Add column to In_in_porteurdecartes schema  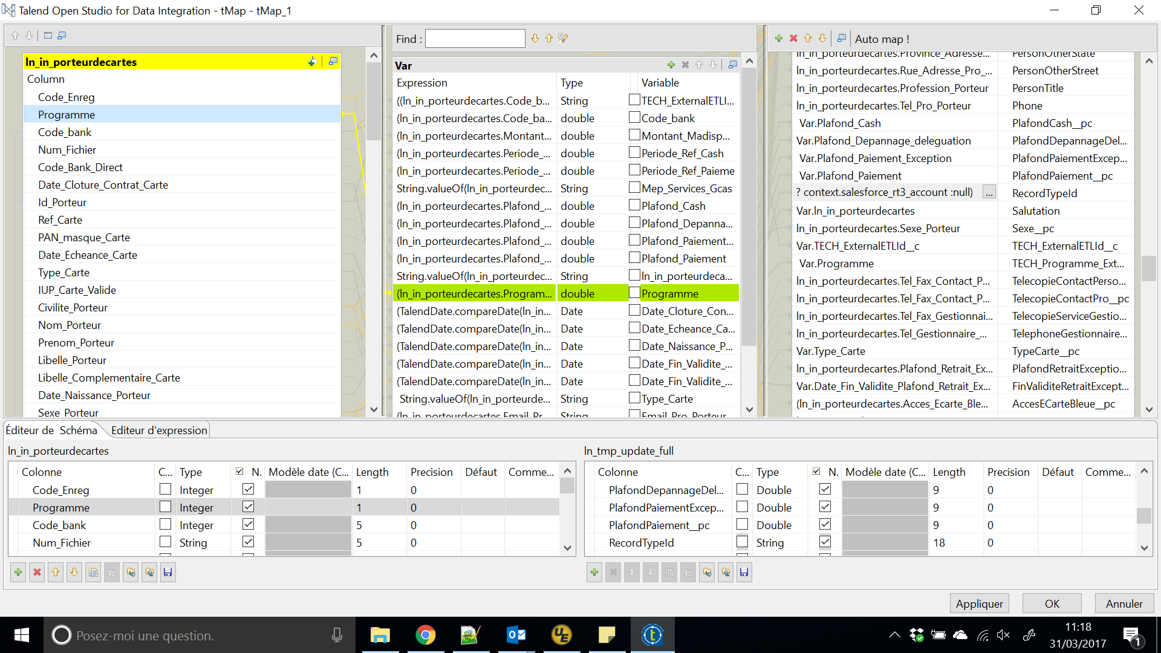pyautogui.click(x=18, y=572)
